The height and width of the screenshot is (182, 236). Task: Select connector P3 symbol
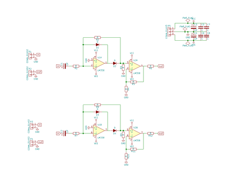click(x=31, y=126)
